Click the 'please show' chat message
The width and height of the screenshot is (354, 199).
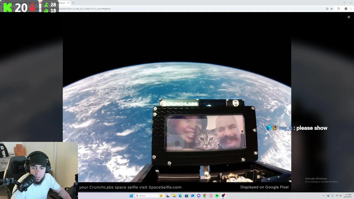click(312, 128)
